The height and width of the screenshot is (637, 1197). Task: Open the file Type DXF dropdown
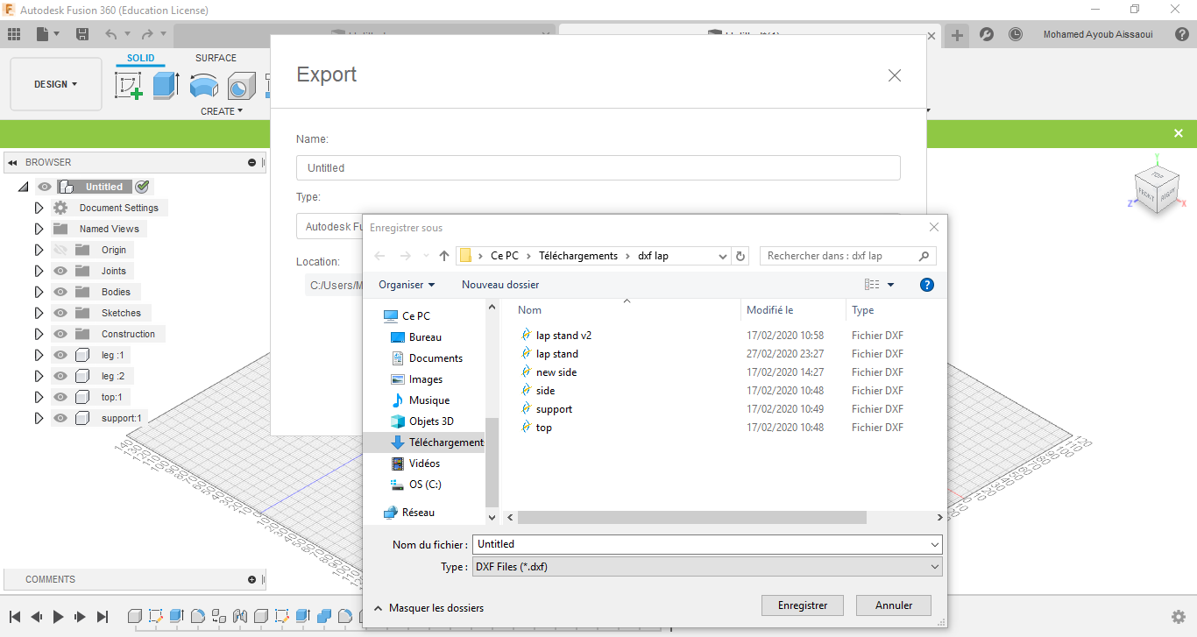707,567
